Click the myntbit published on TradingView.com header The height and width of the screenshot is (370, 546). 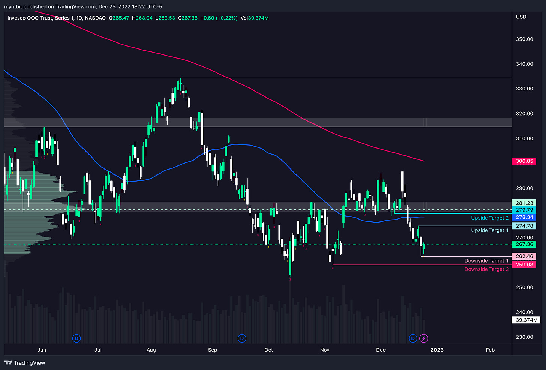pos(83,6)
